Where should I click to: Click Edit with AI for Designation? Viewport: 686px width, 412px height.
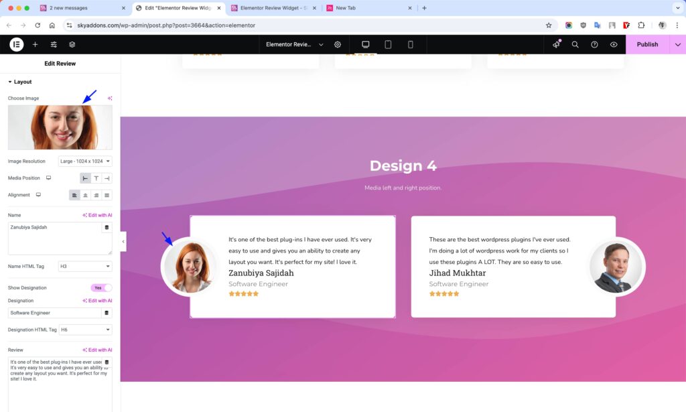coord(97,301)
